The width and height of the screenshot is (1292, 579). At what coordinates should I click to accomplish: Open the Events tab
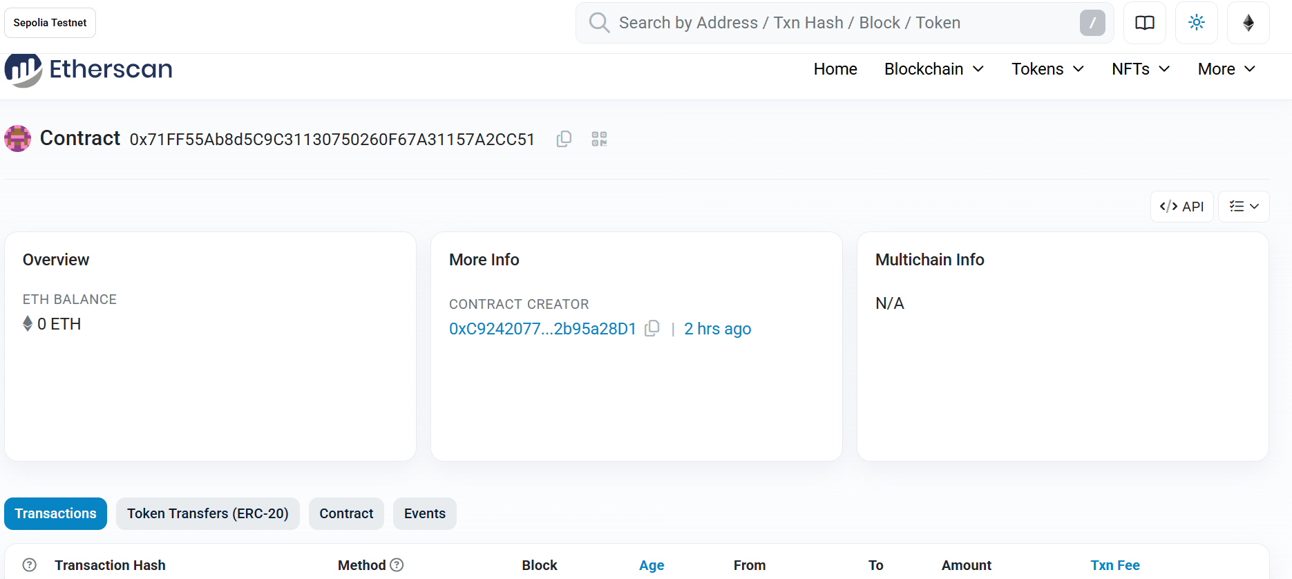coord(425,513)
